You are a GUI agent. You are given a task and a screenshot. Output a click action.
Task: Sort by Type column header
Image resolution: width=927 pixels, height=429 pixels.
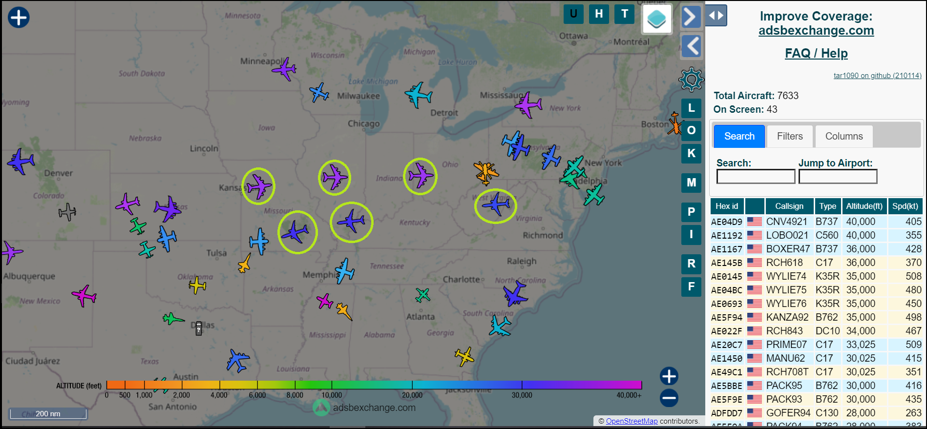827,206
